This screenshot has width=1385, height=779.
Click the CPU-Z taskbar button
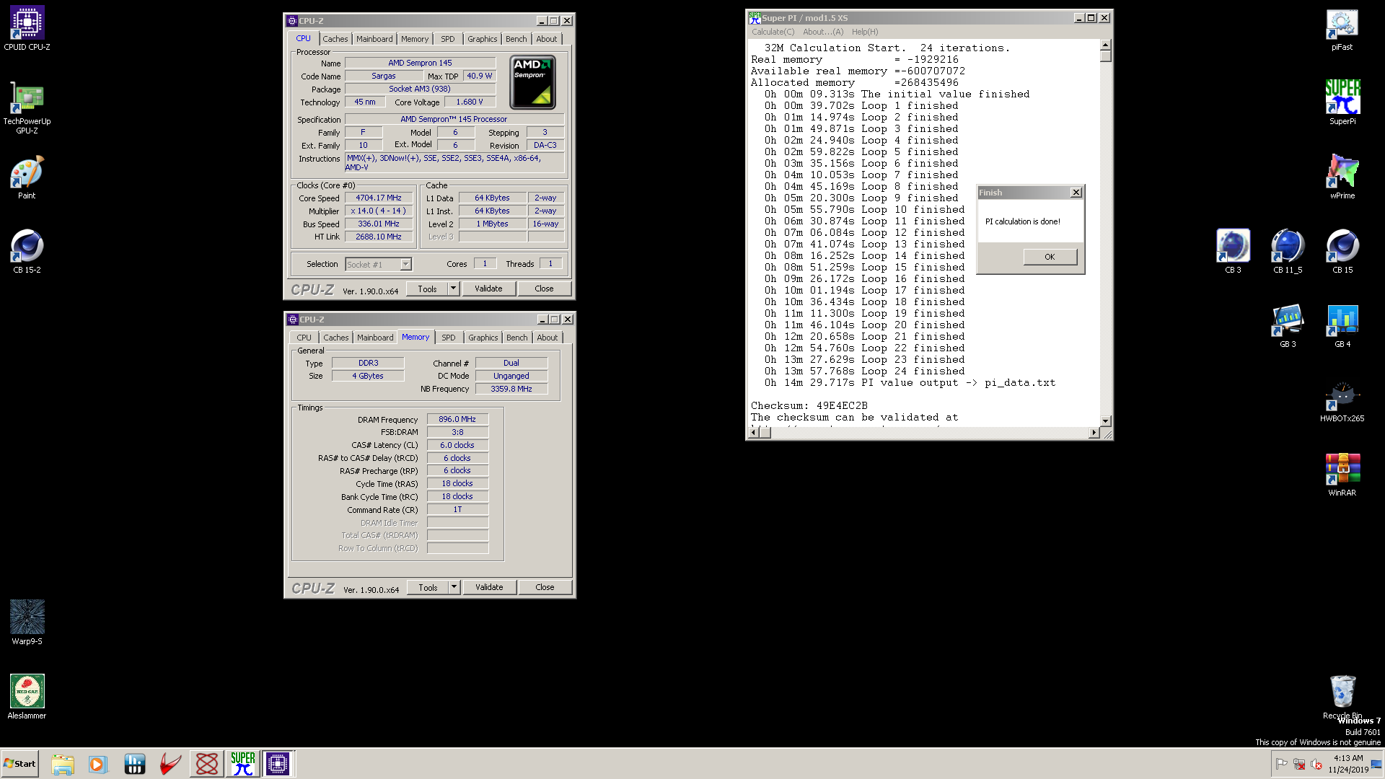tap(278, 764)
